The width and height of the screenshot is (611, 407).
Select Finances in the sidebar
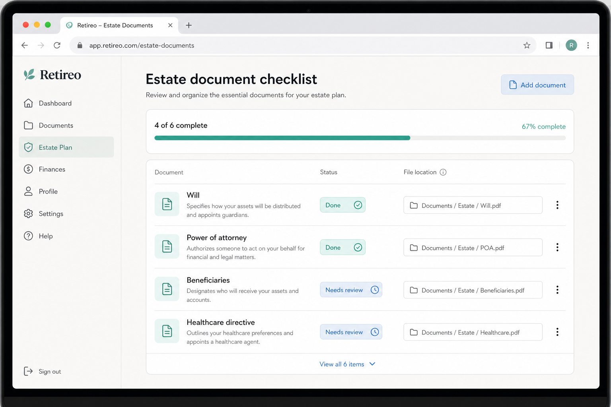(x=66, y=169)
